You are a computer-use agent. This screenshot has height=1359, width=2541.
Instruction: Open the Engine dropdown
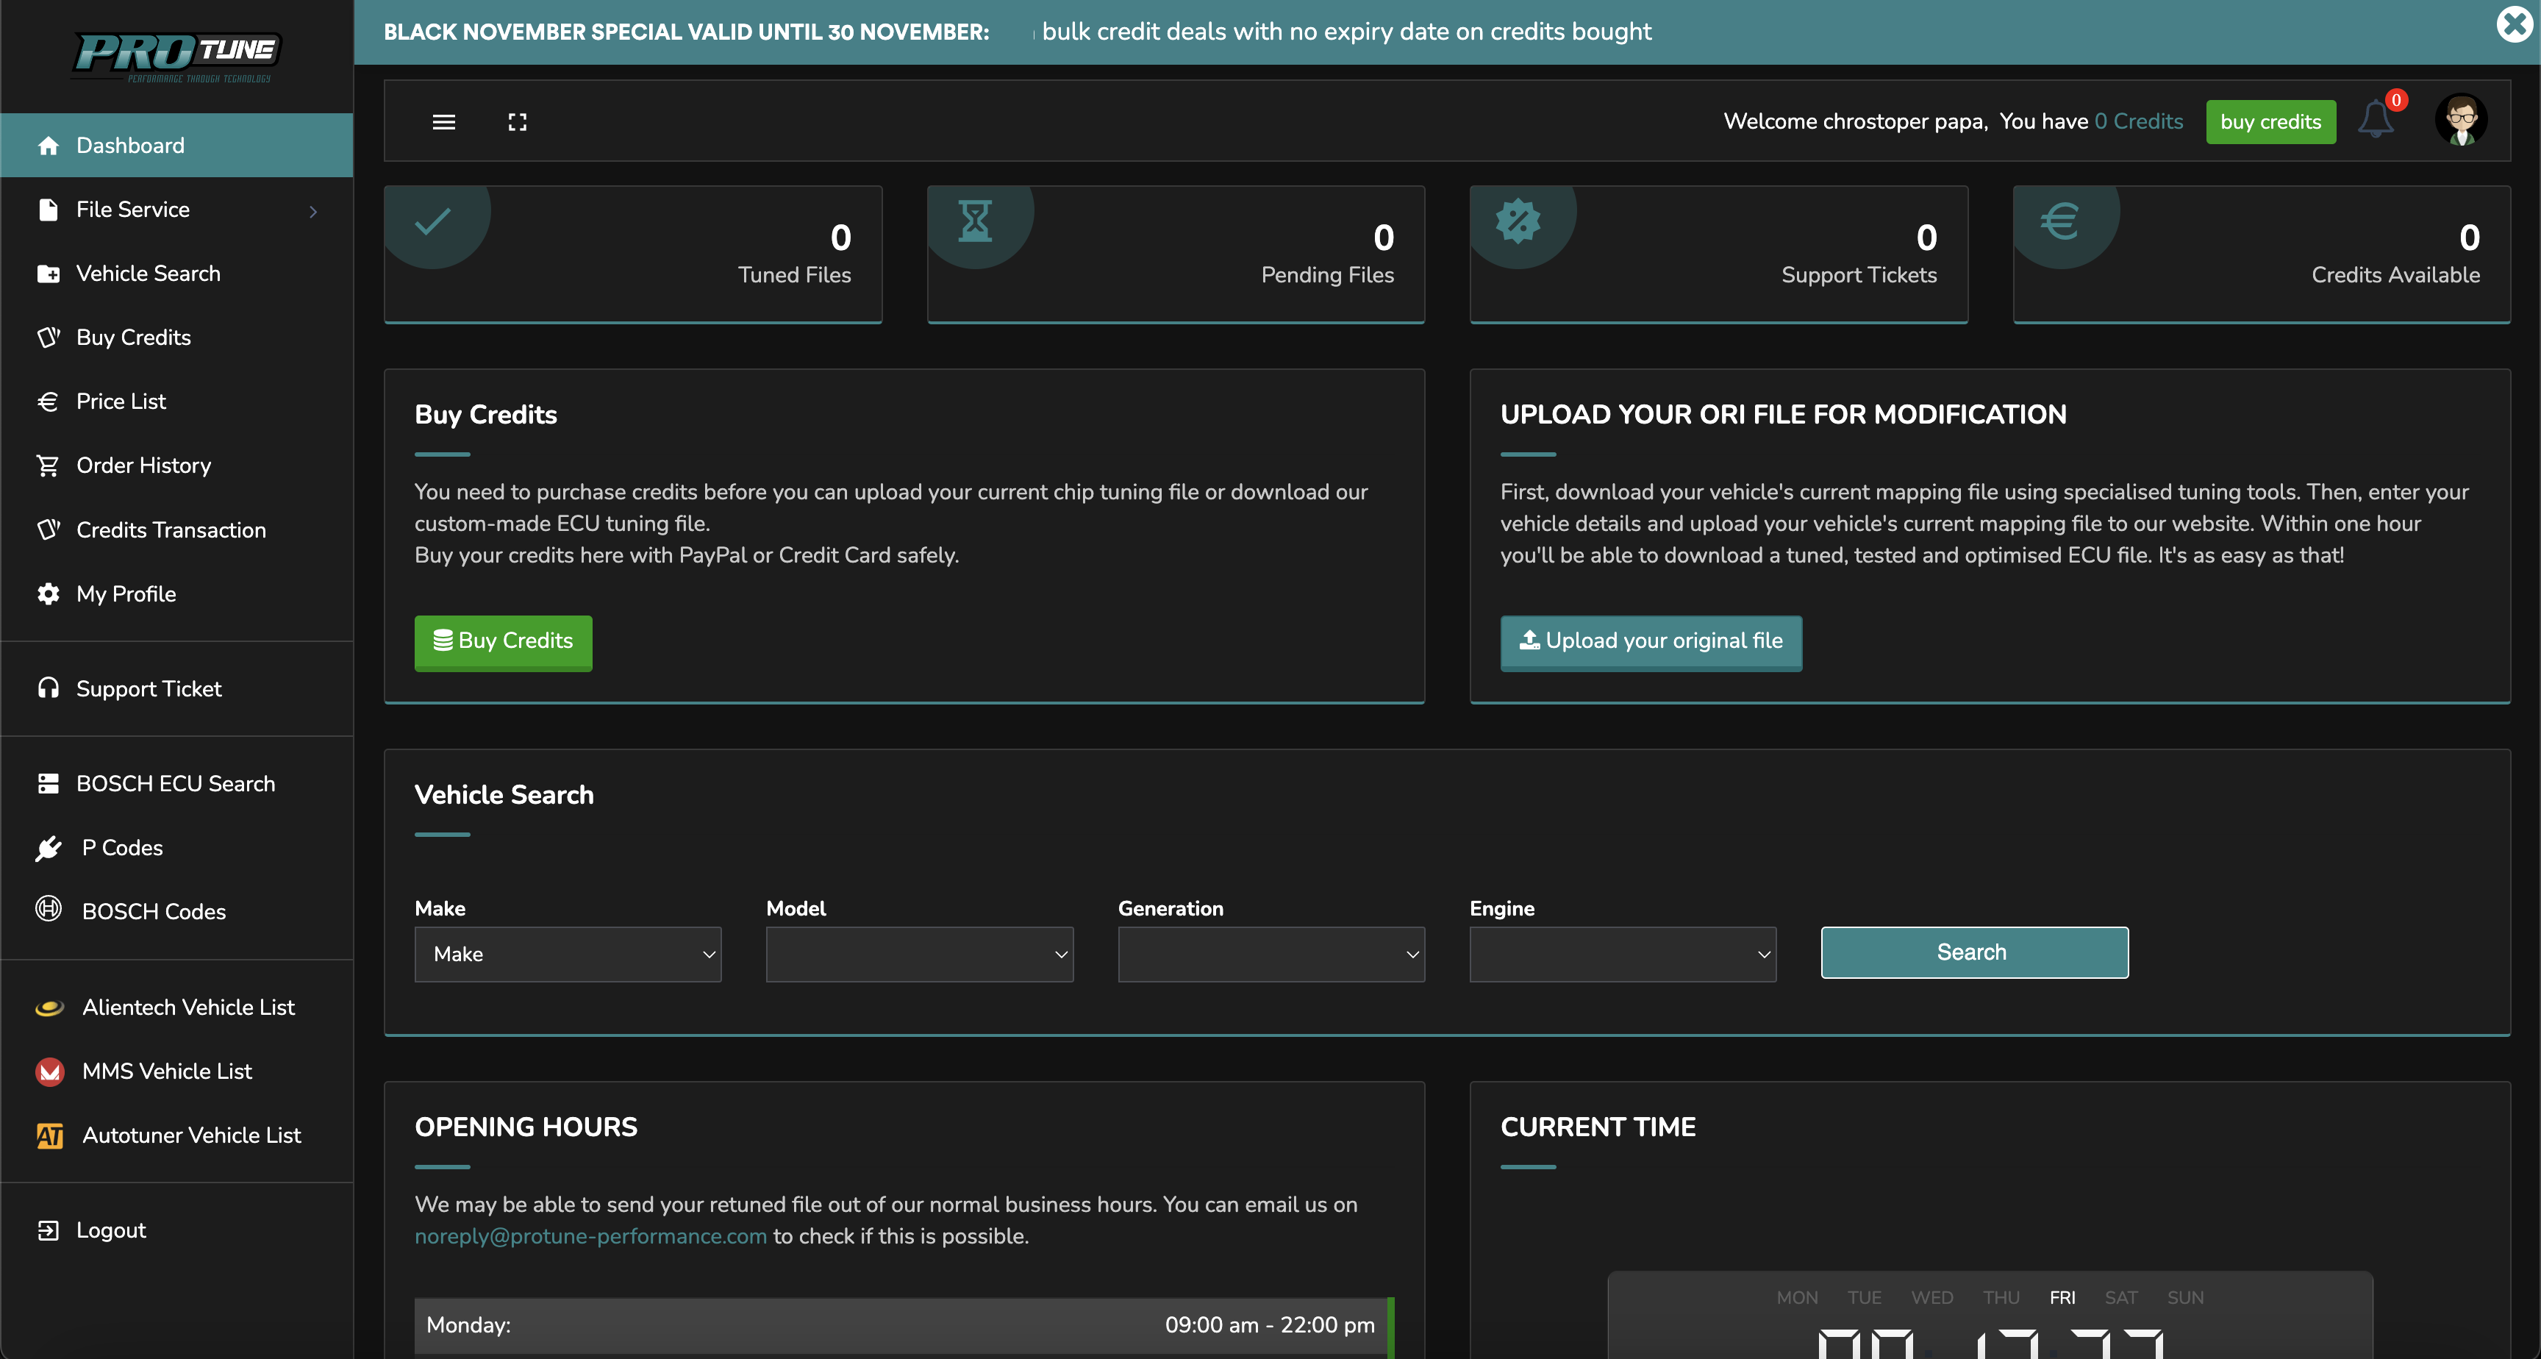[x=1623, y=955]
